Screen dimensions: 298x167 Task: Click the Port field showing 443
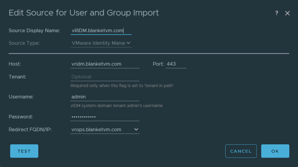[176, 64]
